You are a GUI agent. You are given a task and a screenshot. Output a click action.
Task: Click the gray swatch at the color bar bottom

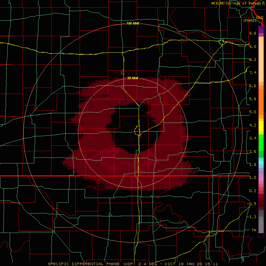pyautogui.click(x=261, y=227)
